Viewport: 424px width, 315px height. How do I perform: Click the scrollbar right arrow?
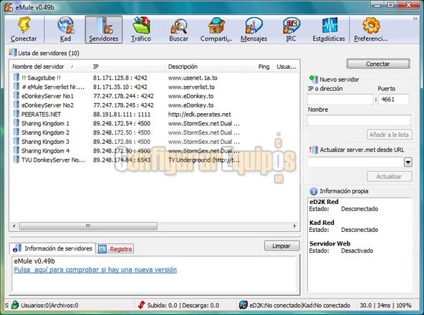(x=294, y=226)
